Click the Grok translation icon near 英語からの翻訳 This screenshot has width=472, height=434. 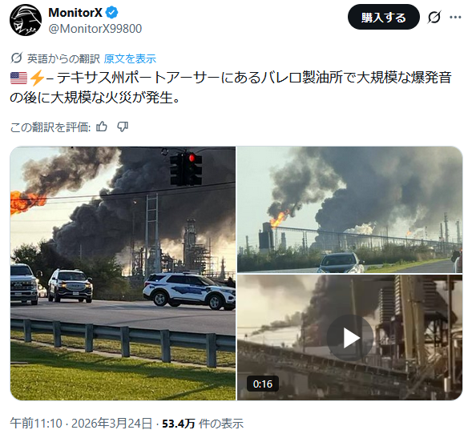pos(17,58)
